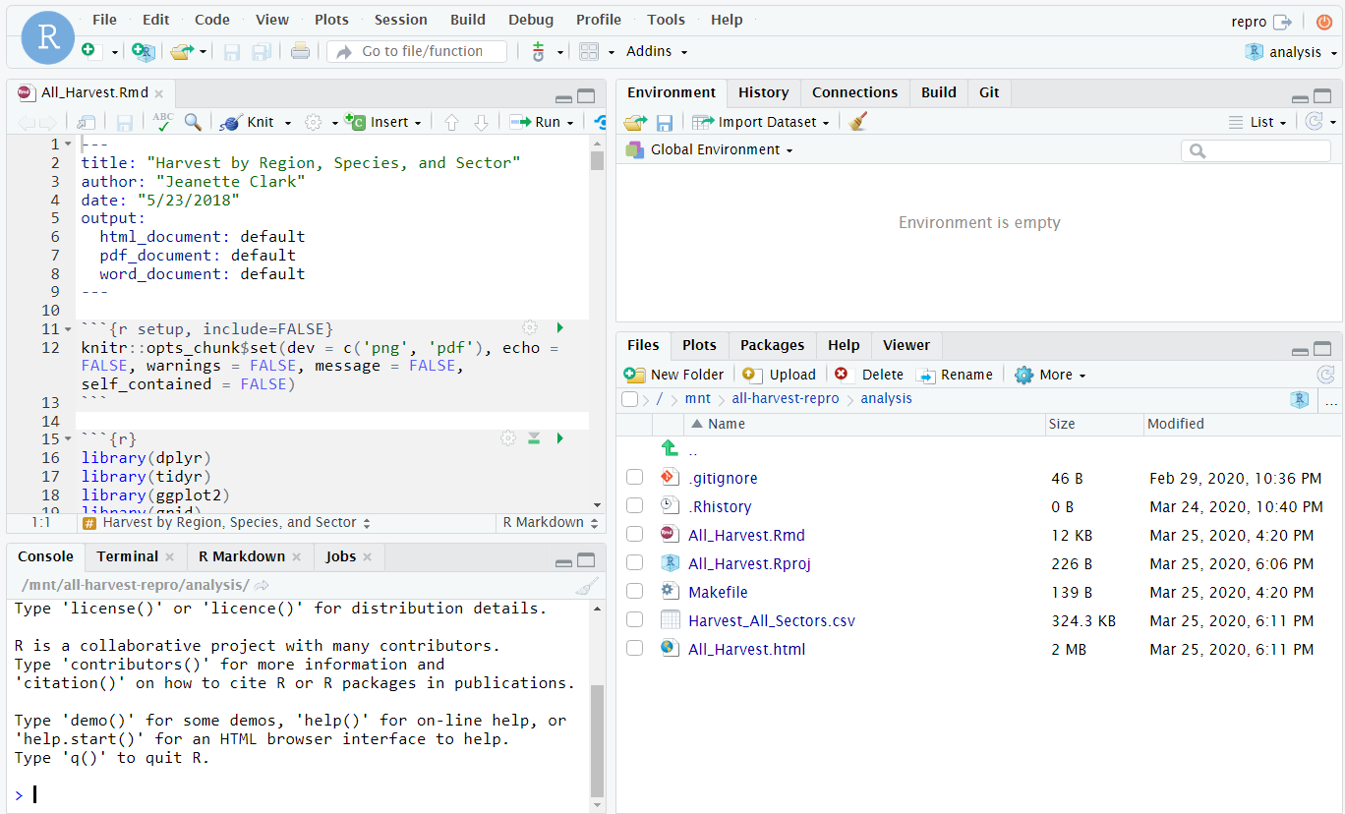Image resolution: width=1345 pixels, height=814 pixels.
Task: Open setup chunk options gear icon
Action: pos(530,327)
